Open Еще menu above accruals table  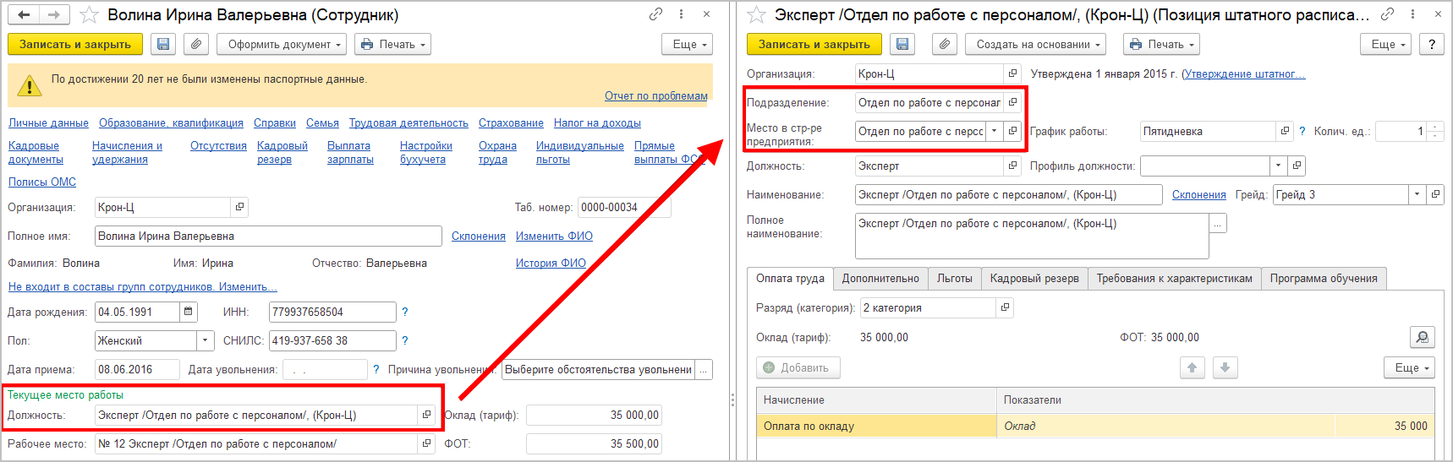click(1410, 367)
